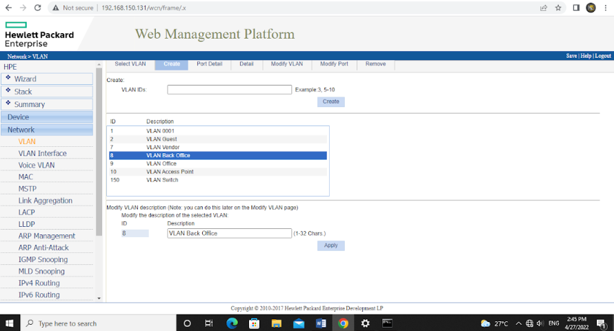Open Microsoft Edge from the taskbar
Screen dimensions: 614x331
pyautogui.click(x=232, y=323)
